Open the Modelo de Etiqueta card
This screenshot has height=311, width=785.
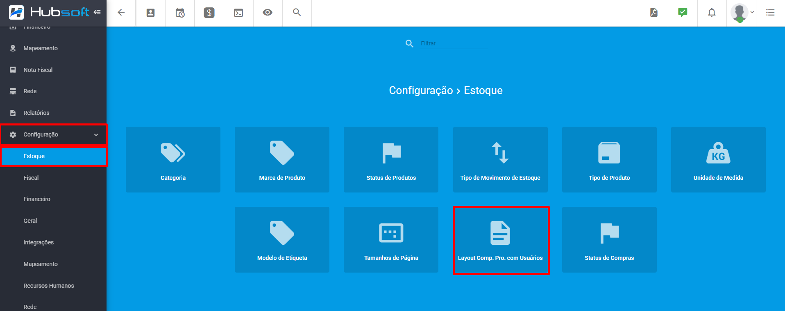(282, 239)
